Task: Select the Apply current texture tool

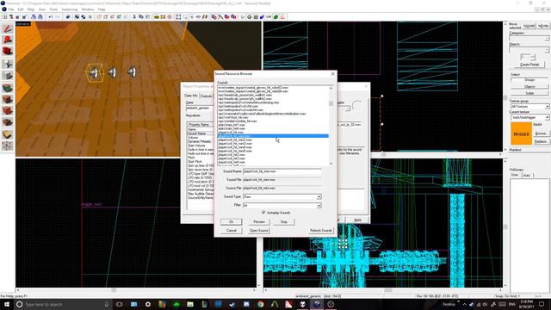Action: click(x=8, y=100)
